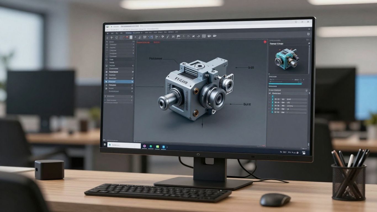
Task: Click the refresh button on the right parameter panel
Action: point(306,90)
